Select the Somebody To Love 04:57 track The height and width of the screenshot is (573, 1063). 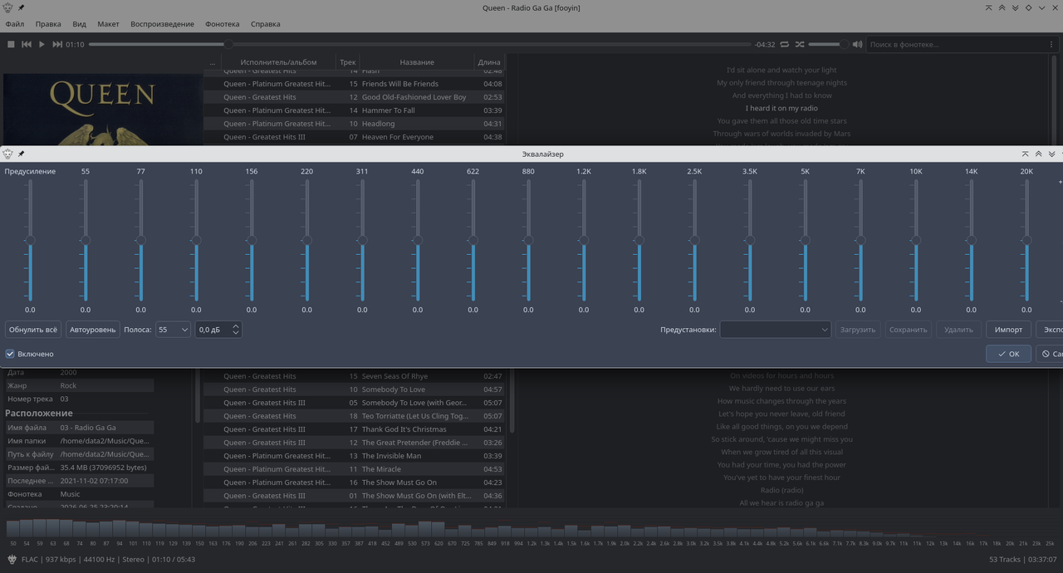tap(354, 389)
